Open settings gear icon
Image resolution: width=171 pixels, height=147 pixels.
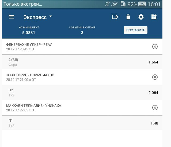141,17
